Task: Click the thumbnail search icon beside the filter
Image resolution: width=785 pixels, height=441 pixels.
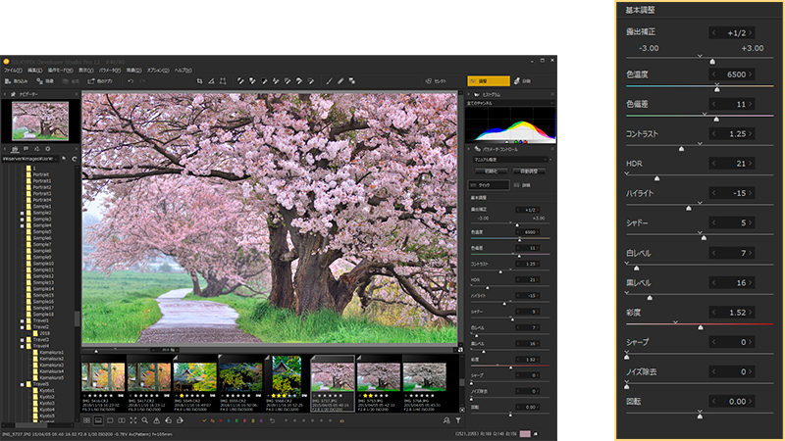Action: tap(446, 421)
